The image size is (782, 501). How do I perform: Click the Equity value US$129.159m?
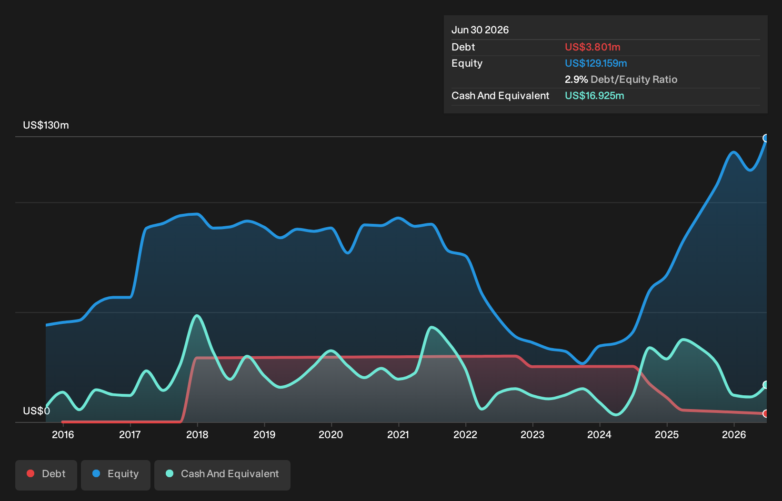[x=596, y=63]
